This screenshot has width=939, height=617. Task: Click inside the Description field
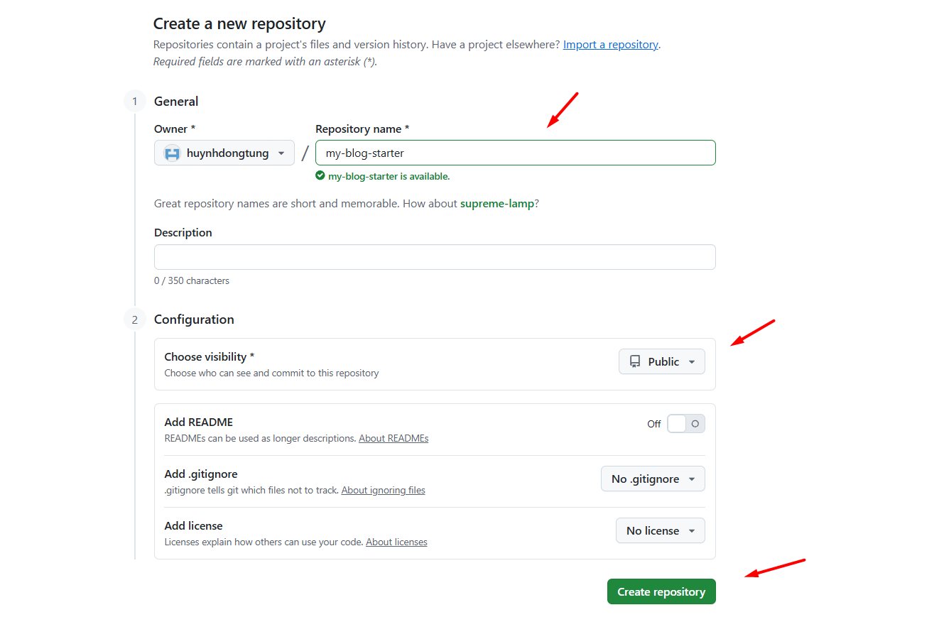(x=435, y=256)
